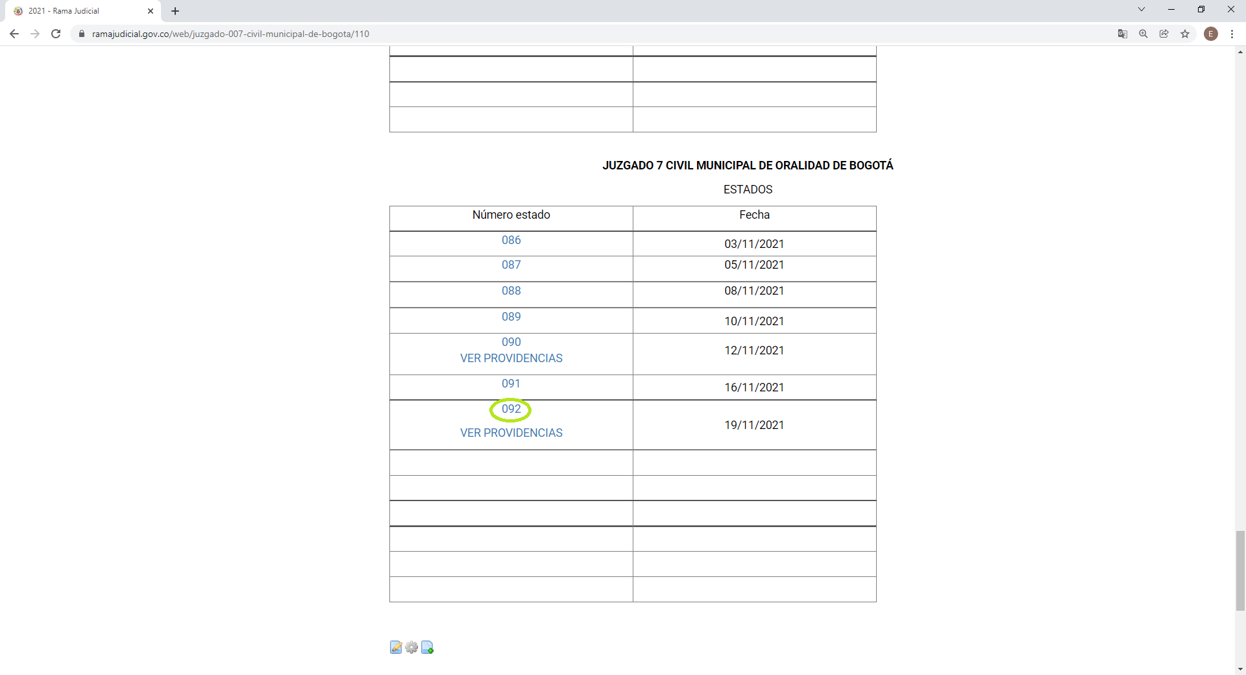Image resolution: width=1246 pixels, height=675 pixels.
Task: Bookmark this page with the star icon
Action: click(1185, 34)
